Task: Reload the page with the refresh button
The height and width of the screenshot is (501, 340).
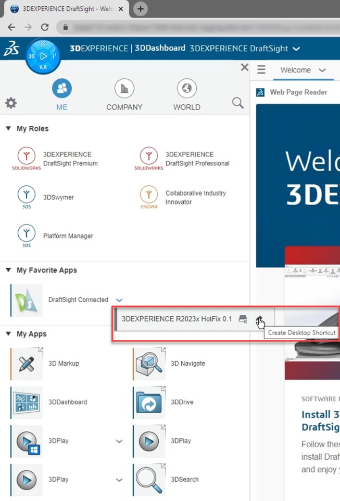Action: point(45,27)
